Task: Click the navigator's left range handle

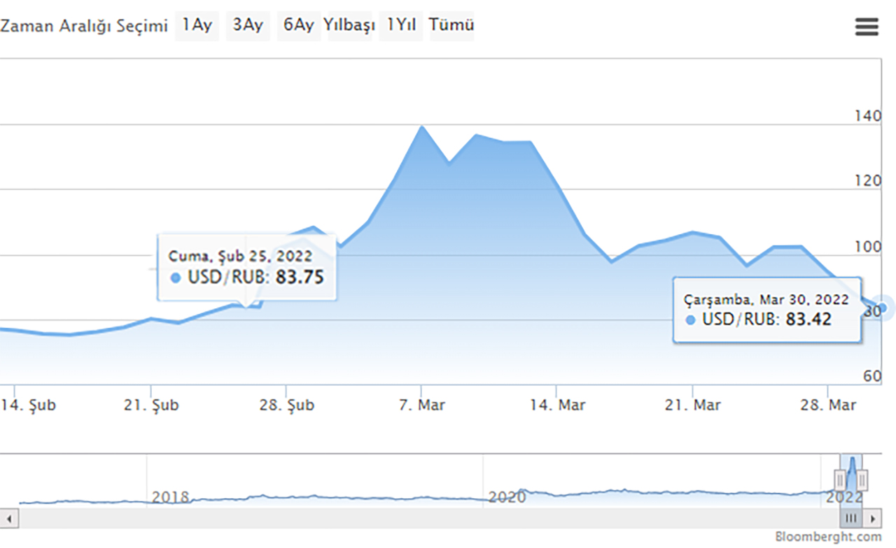Action: [840, 479]
